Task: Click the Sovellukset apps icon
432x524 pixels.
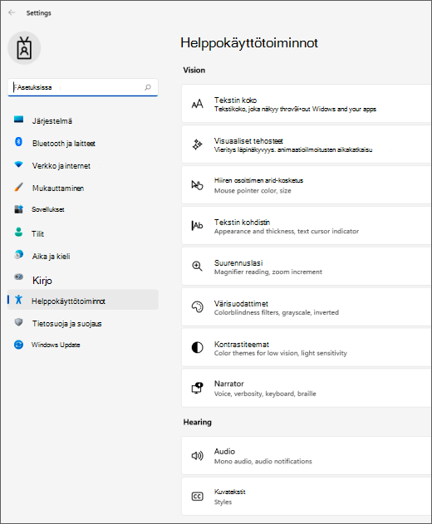Action: tap(19, 209)
